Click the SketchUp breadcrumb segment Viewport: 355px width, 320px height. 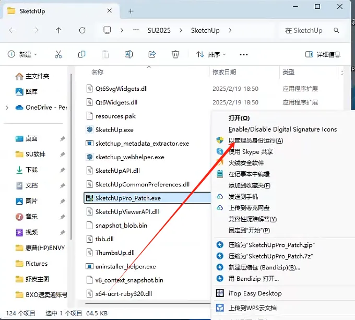[x=205, y=30]
